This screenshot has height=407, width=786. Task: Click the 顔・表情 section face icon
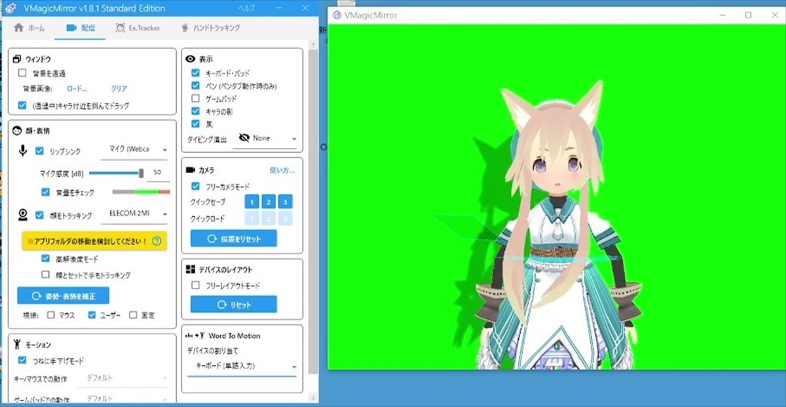[18, 130]
